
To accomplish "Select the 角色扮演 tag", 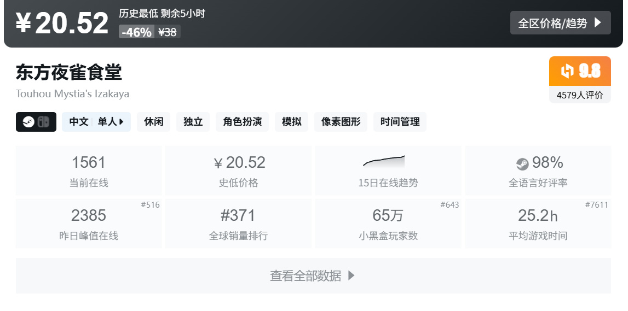I will 243,122.
